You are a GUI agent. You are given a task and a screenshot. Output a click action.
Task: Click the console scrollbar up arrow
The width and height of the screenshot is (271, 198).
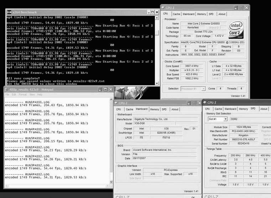[157, 18]
